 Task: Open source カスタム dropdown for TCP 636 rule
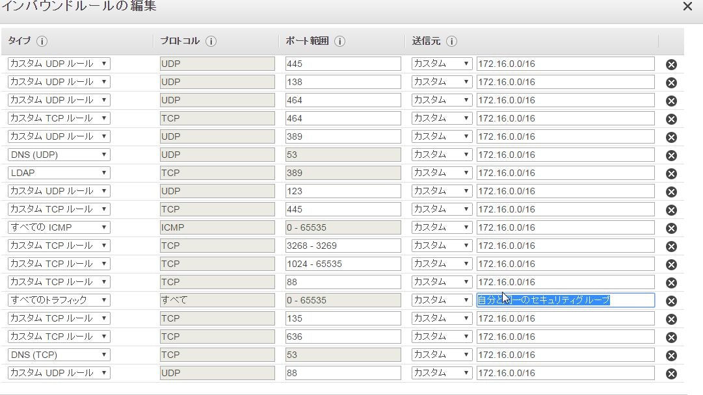442,337
